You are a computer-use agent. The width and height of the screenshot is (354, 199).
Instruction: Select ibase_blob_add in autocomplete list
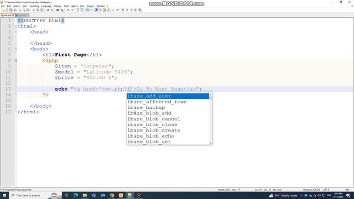(168, 113)
